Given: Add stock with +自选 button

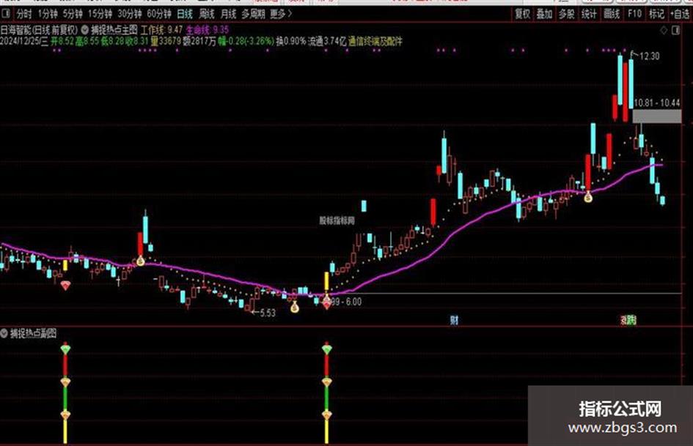Looking at the screenshot, I should point(681,14).
